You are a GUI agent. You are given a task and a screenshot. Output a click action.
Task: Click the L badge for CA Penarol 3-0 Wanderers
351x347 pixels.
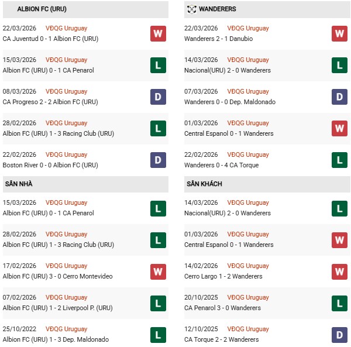[339, 303]
